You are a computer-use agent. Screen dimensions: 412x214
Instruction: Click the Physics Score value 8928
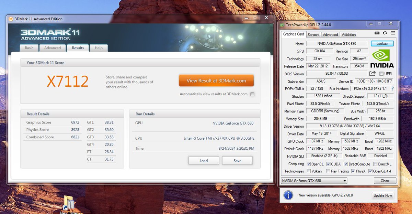click(75, 130)
